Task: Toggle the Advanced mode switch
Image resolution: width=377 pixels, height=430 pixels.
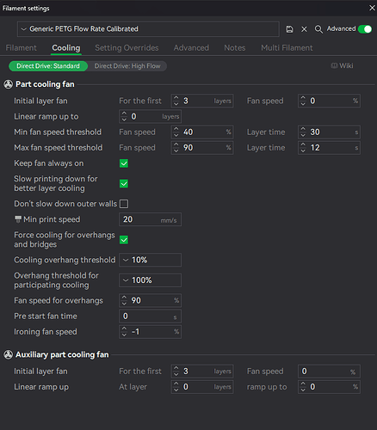Action: click(x=365, y=29)
